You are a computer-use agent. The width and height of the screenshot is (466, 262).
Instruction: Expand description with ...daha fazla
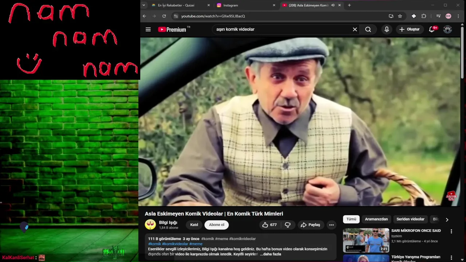point(270,254)
